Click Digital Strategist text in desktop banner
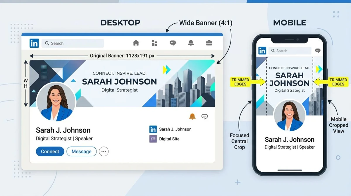Image resolution: width=351 pixels, height=196 pixels. 119,90
